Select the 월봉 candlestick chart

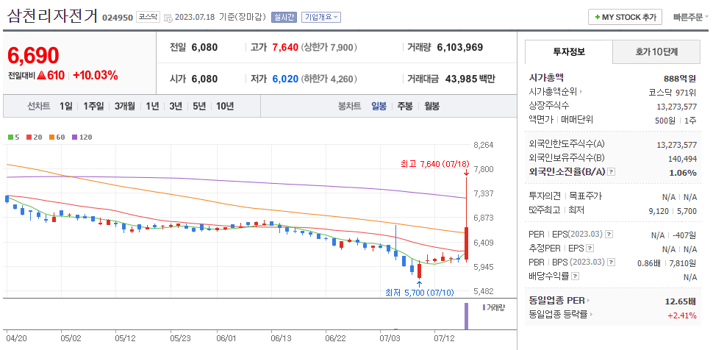[432, 107]
